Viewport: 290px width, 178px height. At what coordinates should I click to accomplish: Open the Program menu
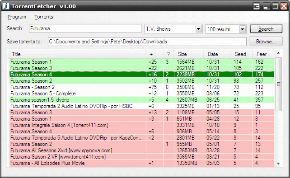tap(17, 17)
